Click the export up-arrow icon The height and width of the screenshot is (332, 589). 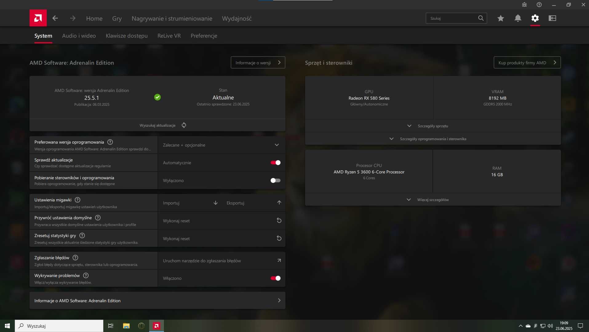[279, 203]
